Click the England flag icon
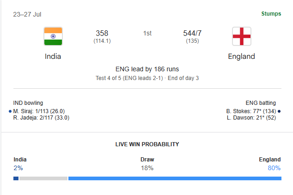293x195 pixels. 242,36
